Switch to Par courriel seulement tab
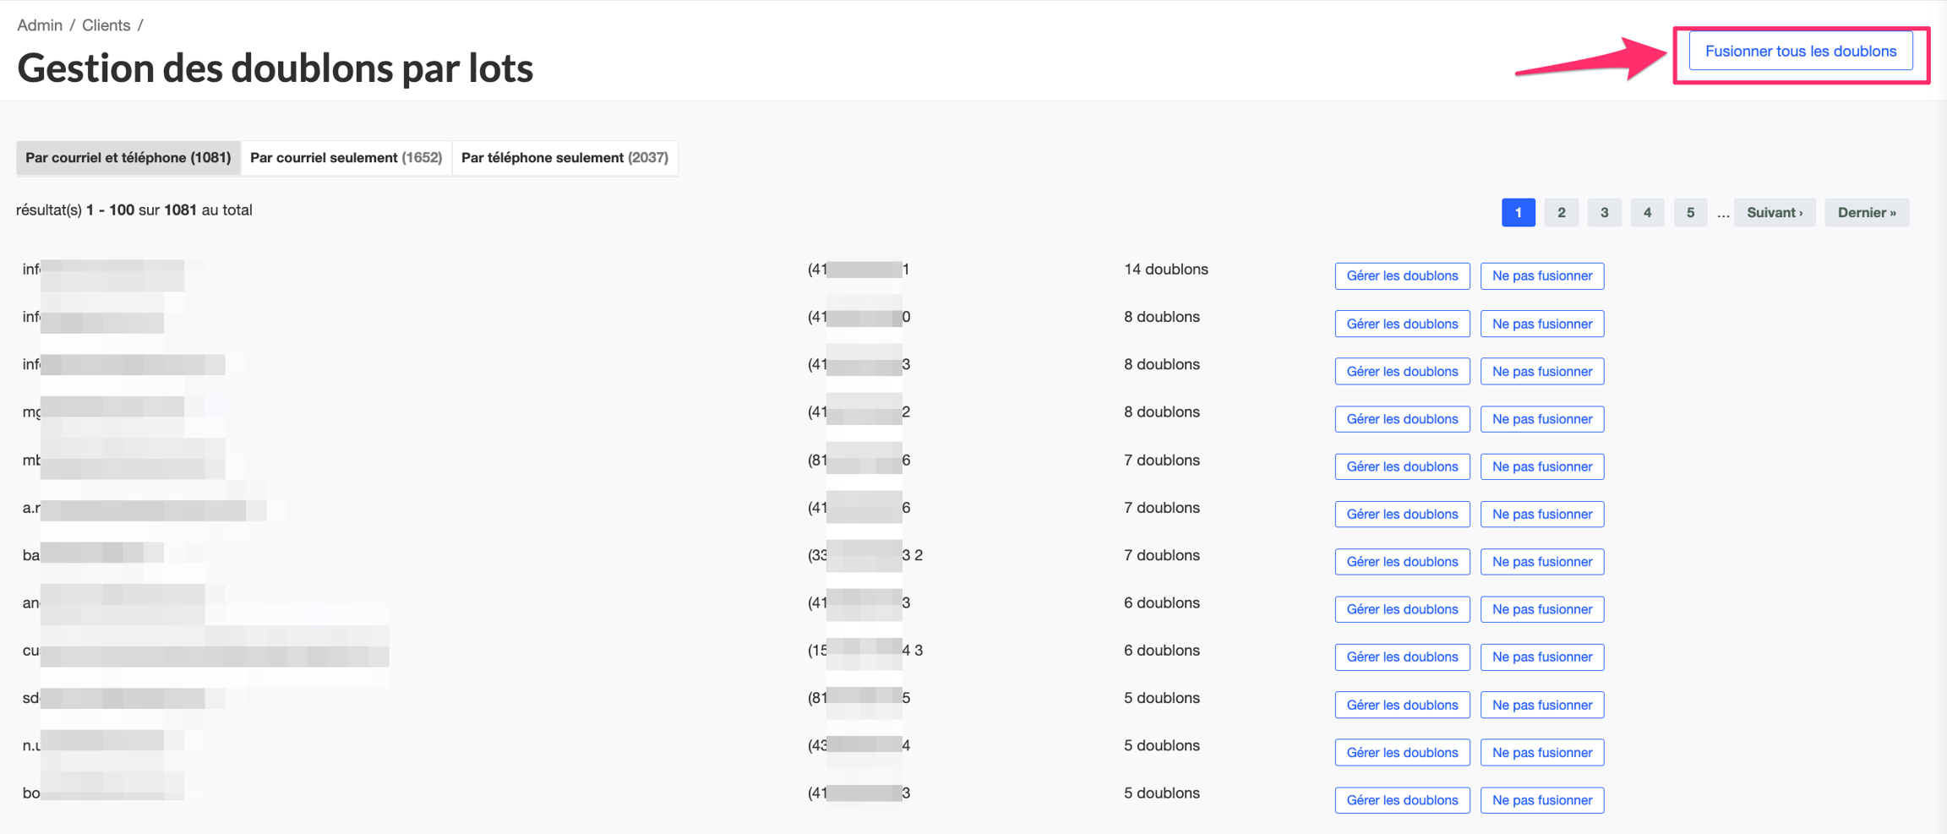The height and width of the screenshot is (834, 1947). 346,158
